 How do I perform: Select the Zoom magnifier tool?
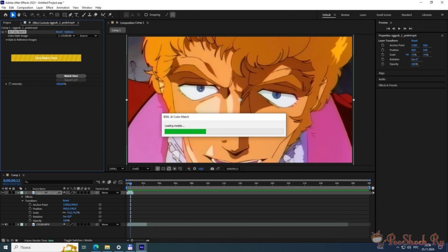25,15
